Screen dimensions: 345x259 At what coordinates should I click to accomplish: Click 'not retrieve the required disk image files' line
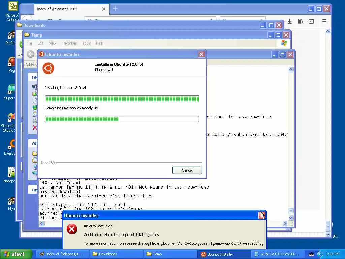coord(96,196)
